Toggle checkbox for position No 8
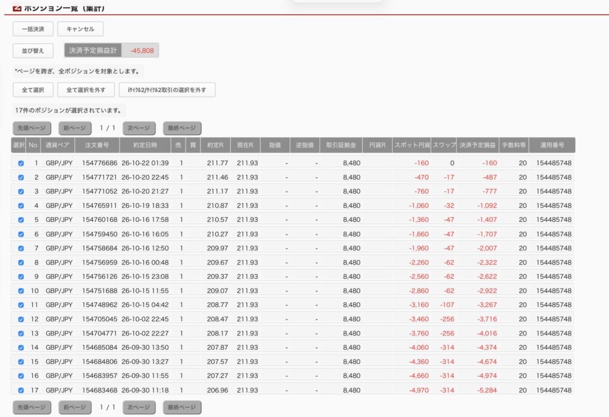 [x=21, y=263]
